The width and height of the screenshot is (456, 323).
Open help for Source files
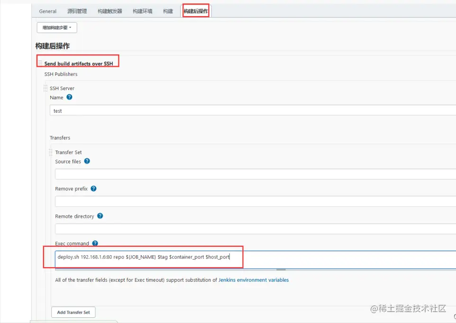point(87,161)
